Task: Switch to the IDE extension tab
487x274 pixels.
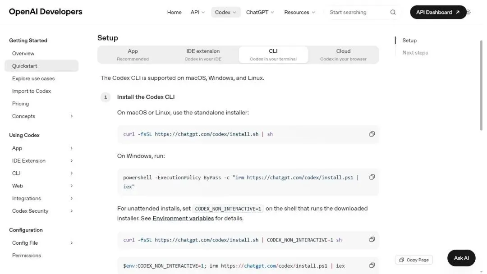Action: [203, 55]
